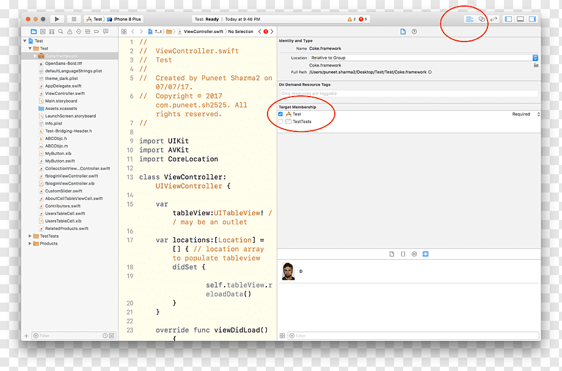Open the Quick Help inspector
The image size is (562, 371).
pyautogui.click(x=414, y=32)
